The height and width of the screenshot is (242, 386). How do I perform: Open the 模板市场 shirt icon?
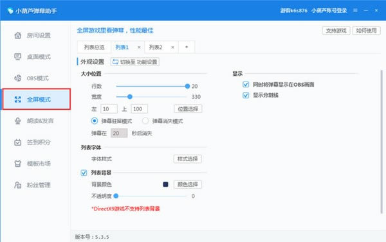[x=17, y=164]
